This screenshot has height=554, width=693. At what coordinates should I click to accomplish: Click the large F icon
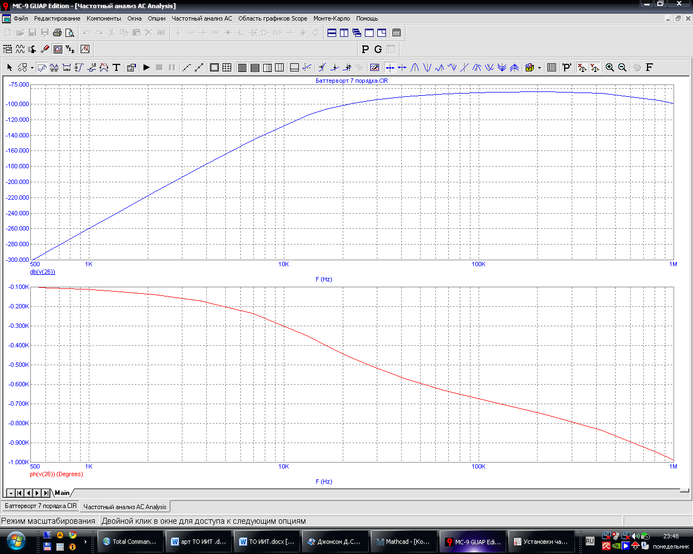[x=649, y=67]
